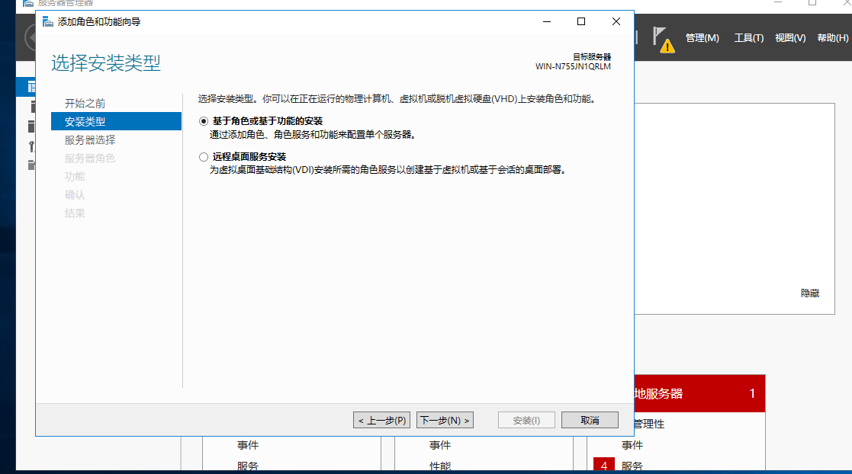Minimize the 添加角色和功能向导 window
Image resolution: width=852 pixels, height=474 pixels.
point(547,21)
